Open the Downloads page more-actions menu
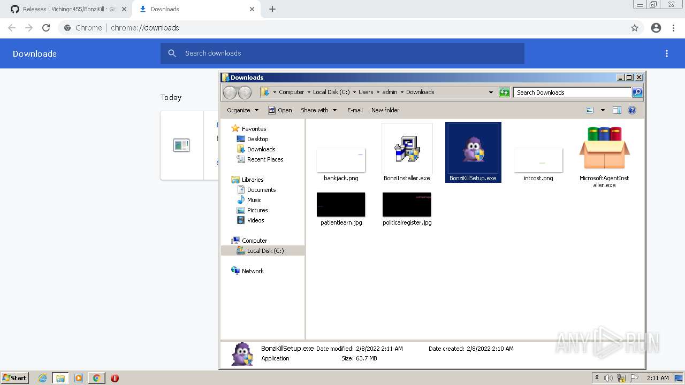 667,53
